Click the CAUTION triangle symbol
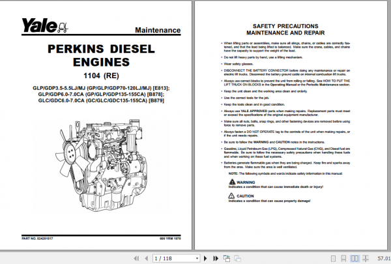The image size is (391, 264). [231, 196]
